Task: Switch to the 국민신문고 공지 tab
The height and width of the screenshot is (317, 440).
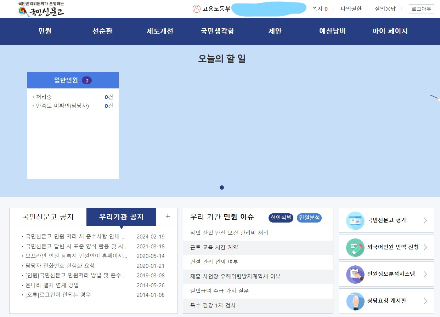Action: point(48,217)
